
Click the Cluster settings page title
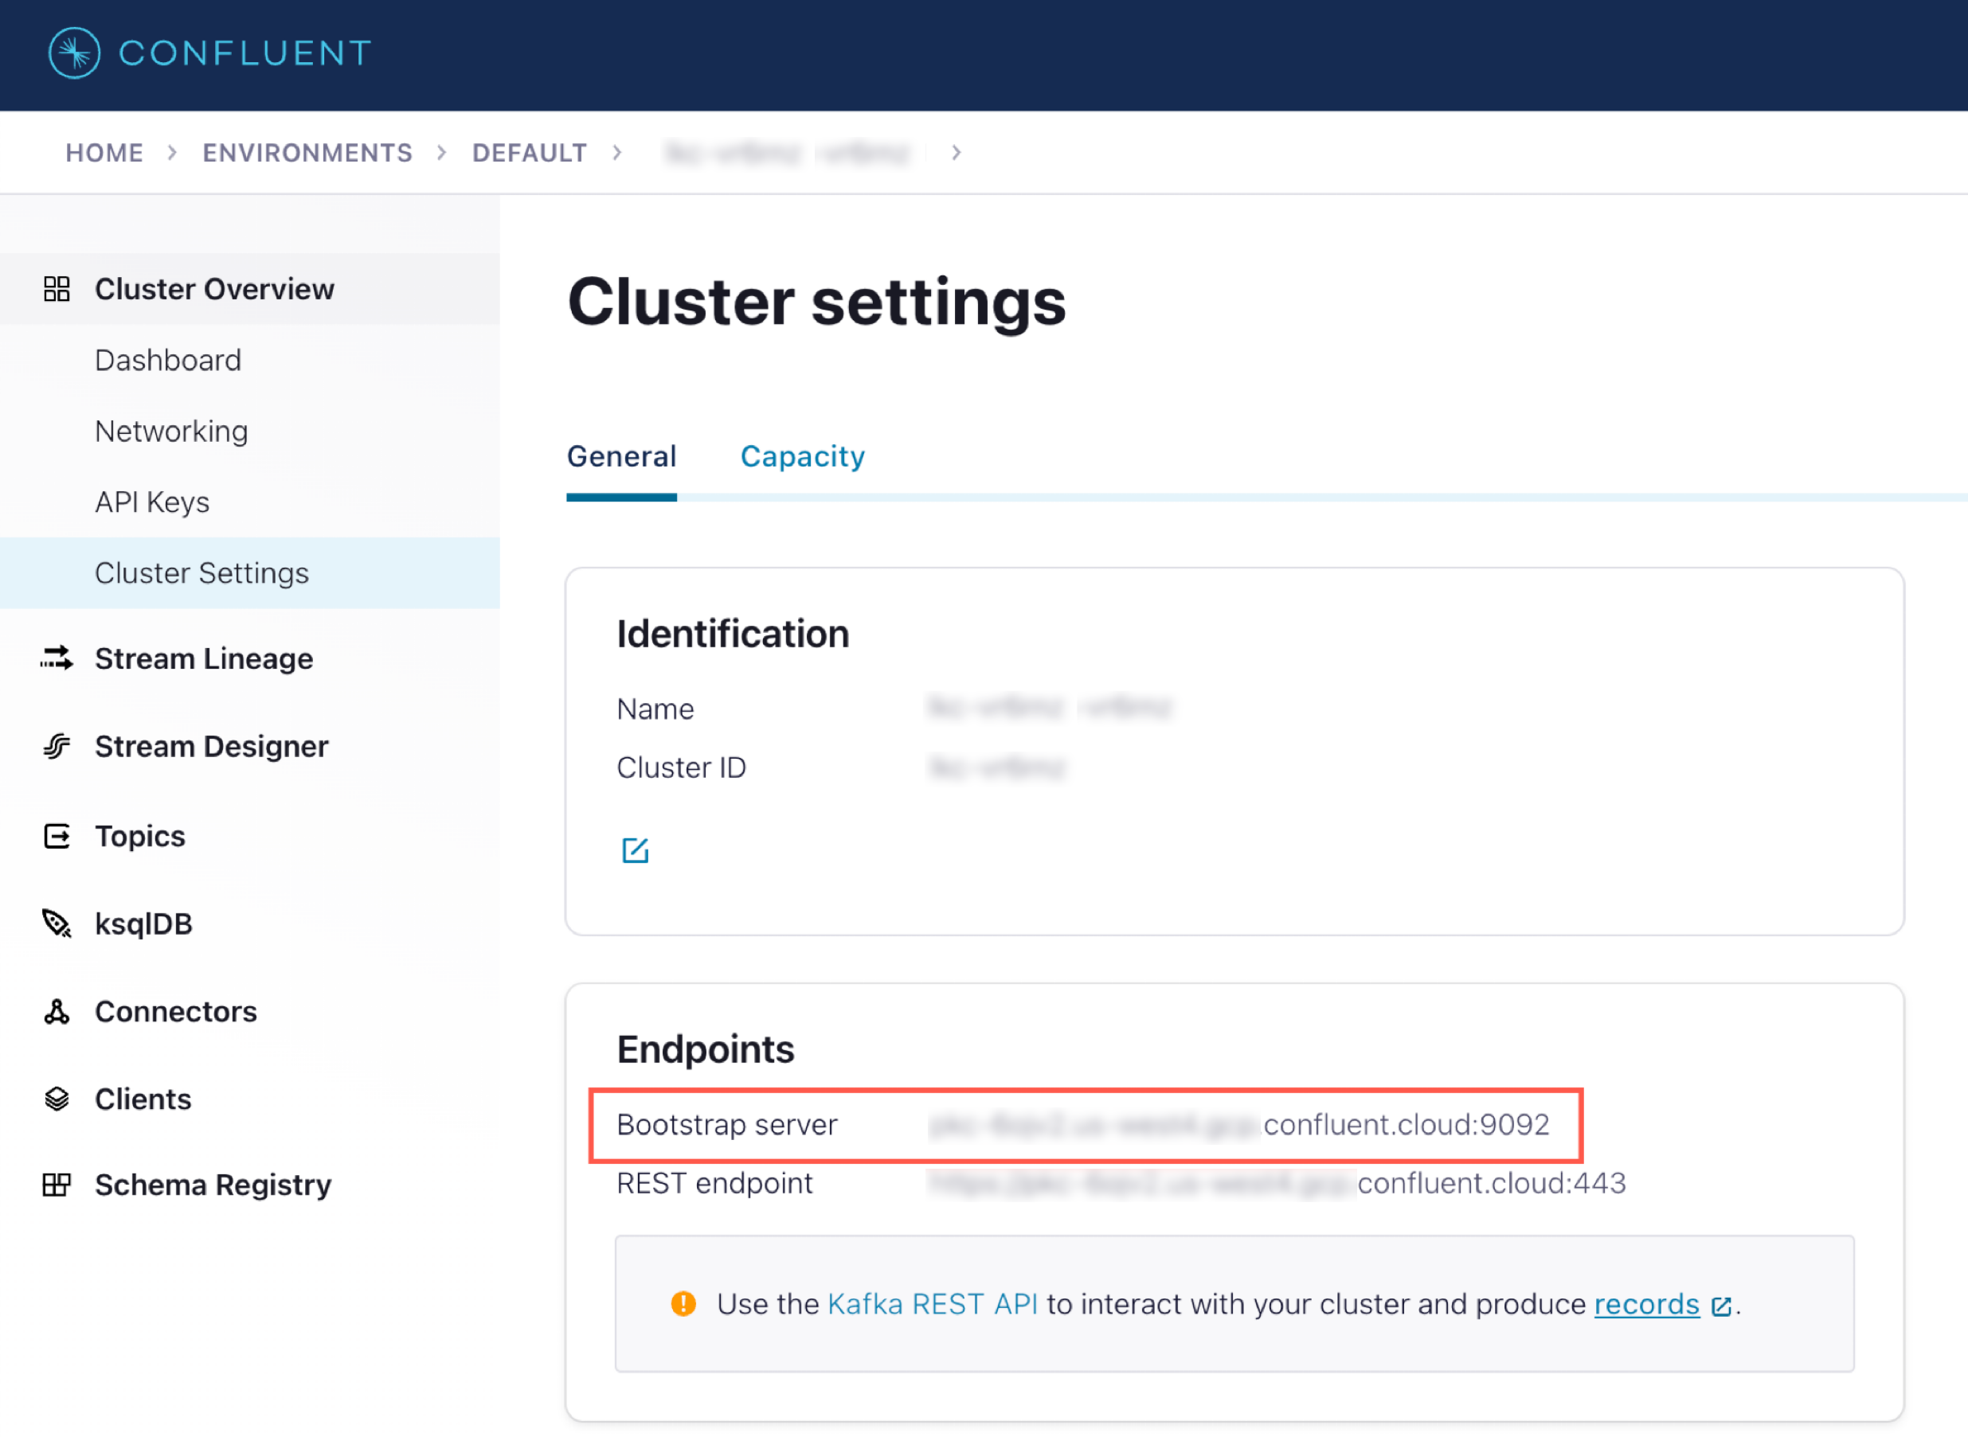coord(816,303)
